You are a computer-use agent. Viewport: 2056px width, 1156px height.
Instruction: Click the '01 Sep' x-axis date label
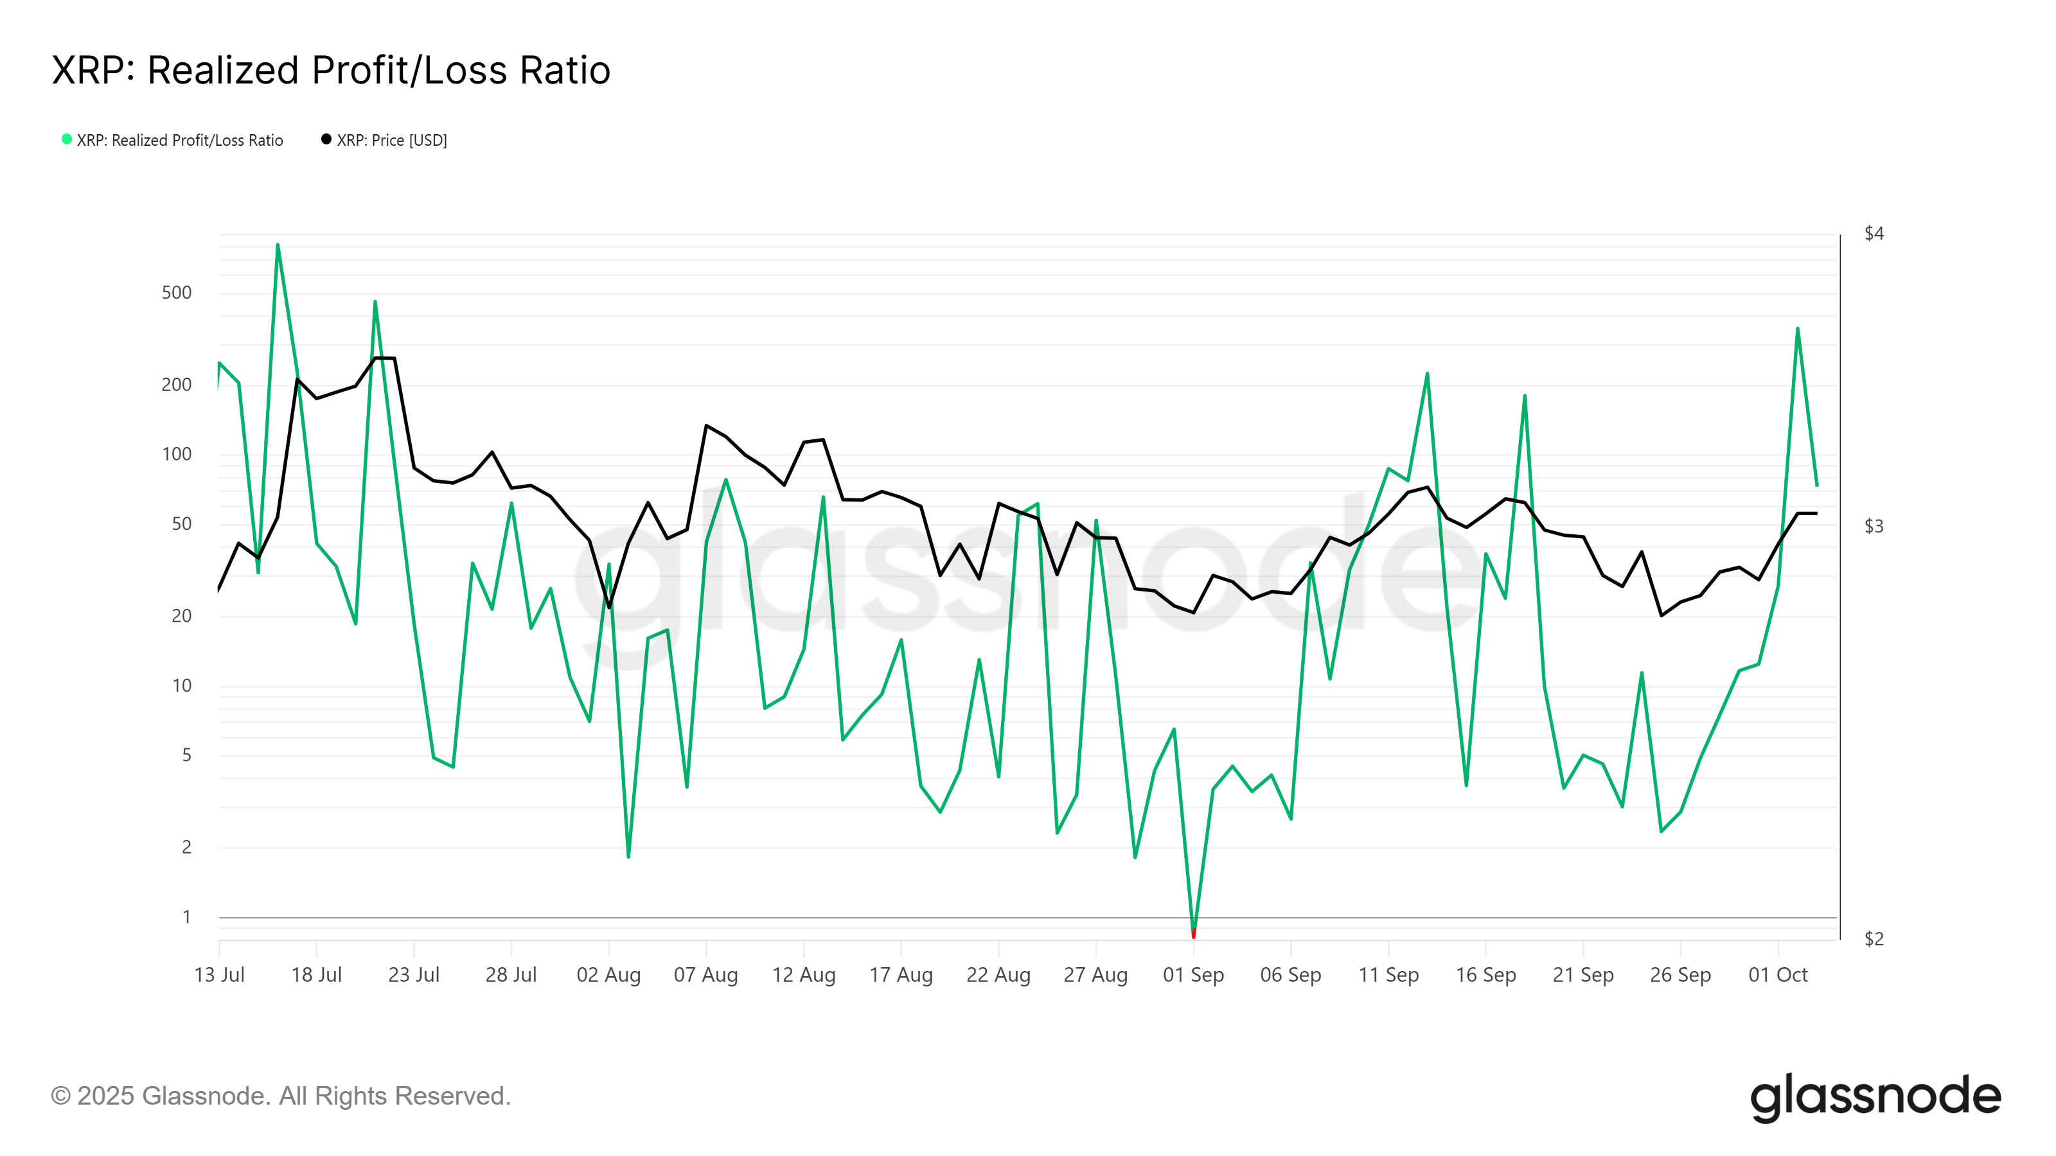pos(1193,975)
